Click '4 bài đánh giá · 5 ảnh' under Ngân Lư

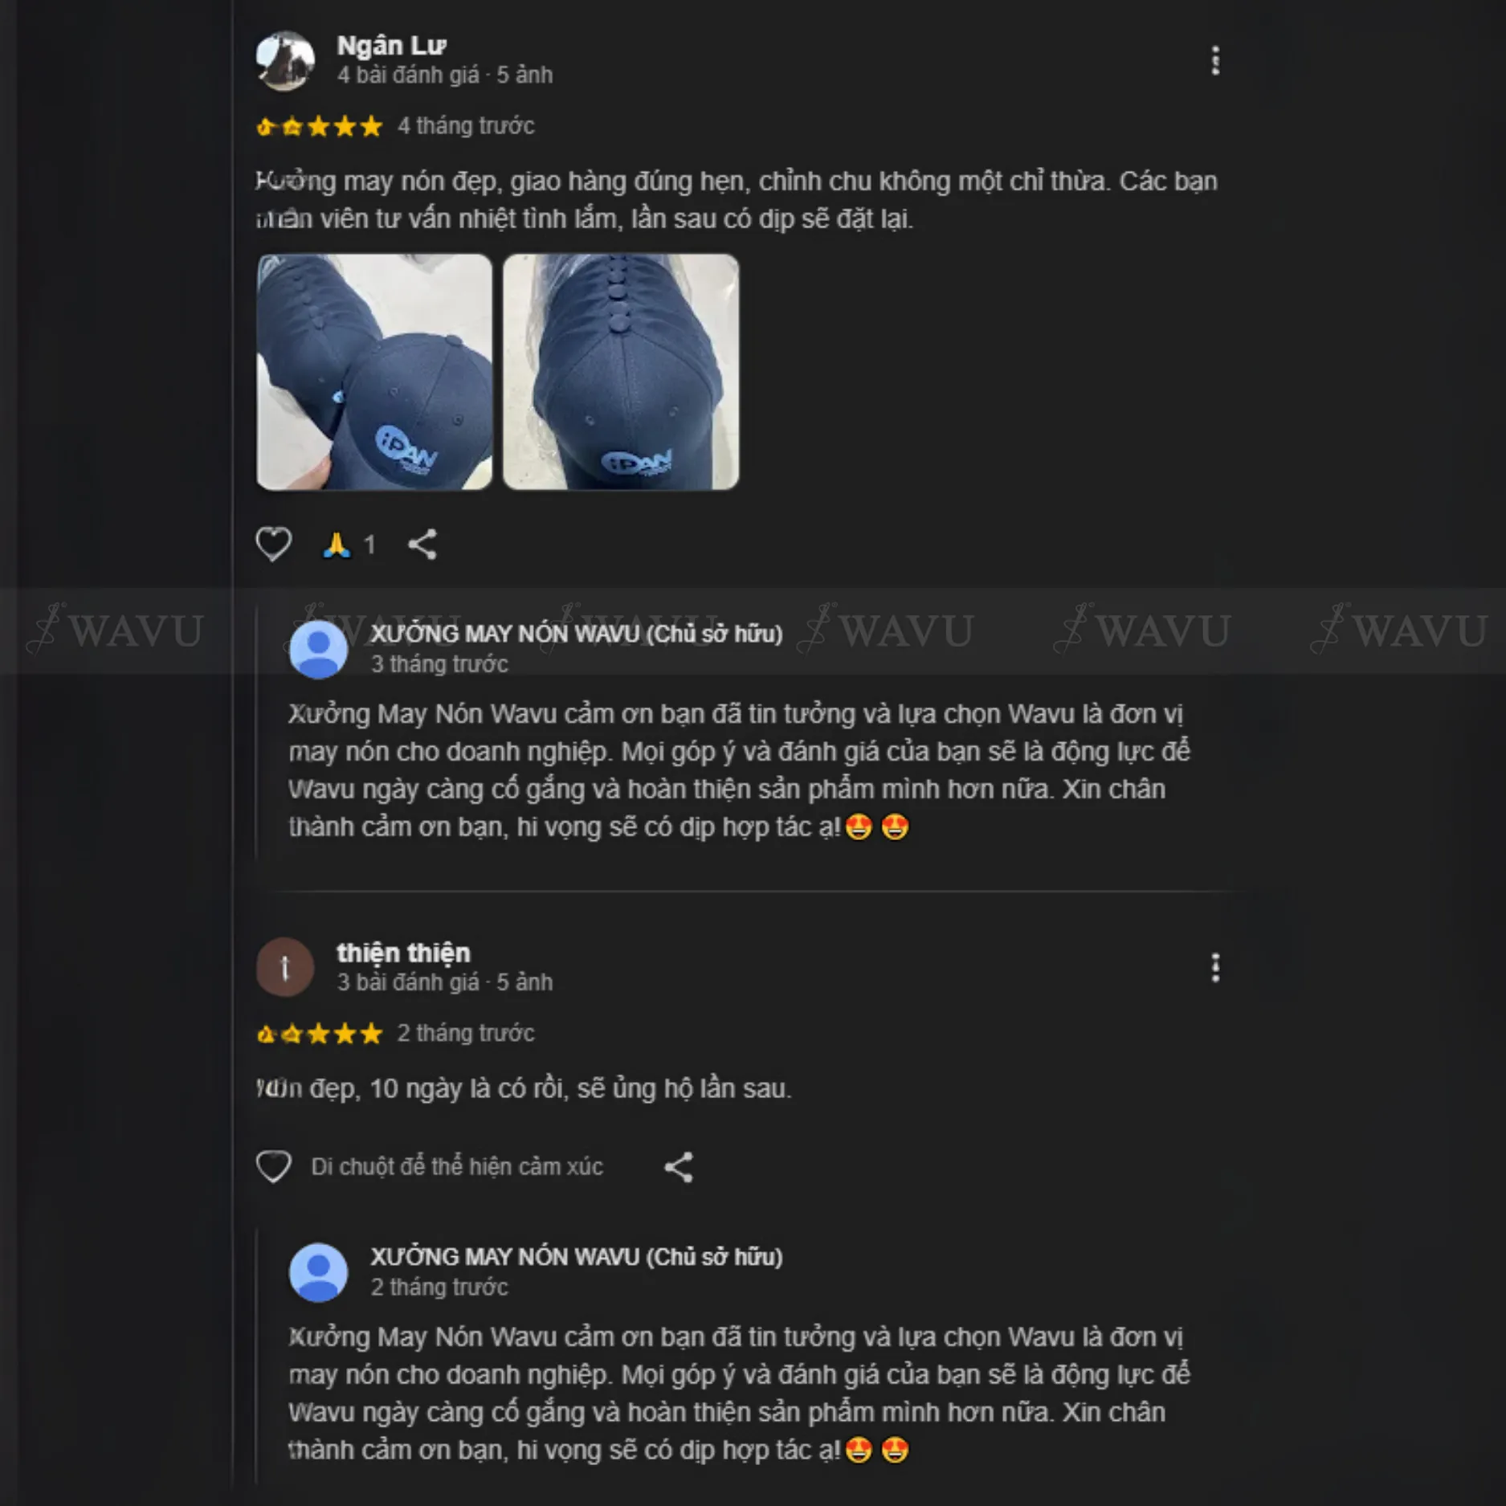tap(445, 75)
